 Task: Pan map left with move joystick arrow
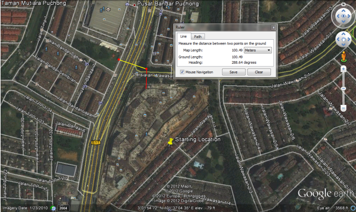click(x=338, y=39)
